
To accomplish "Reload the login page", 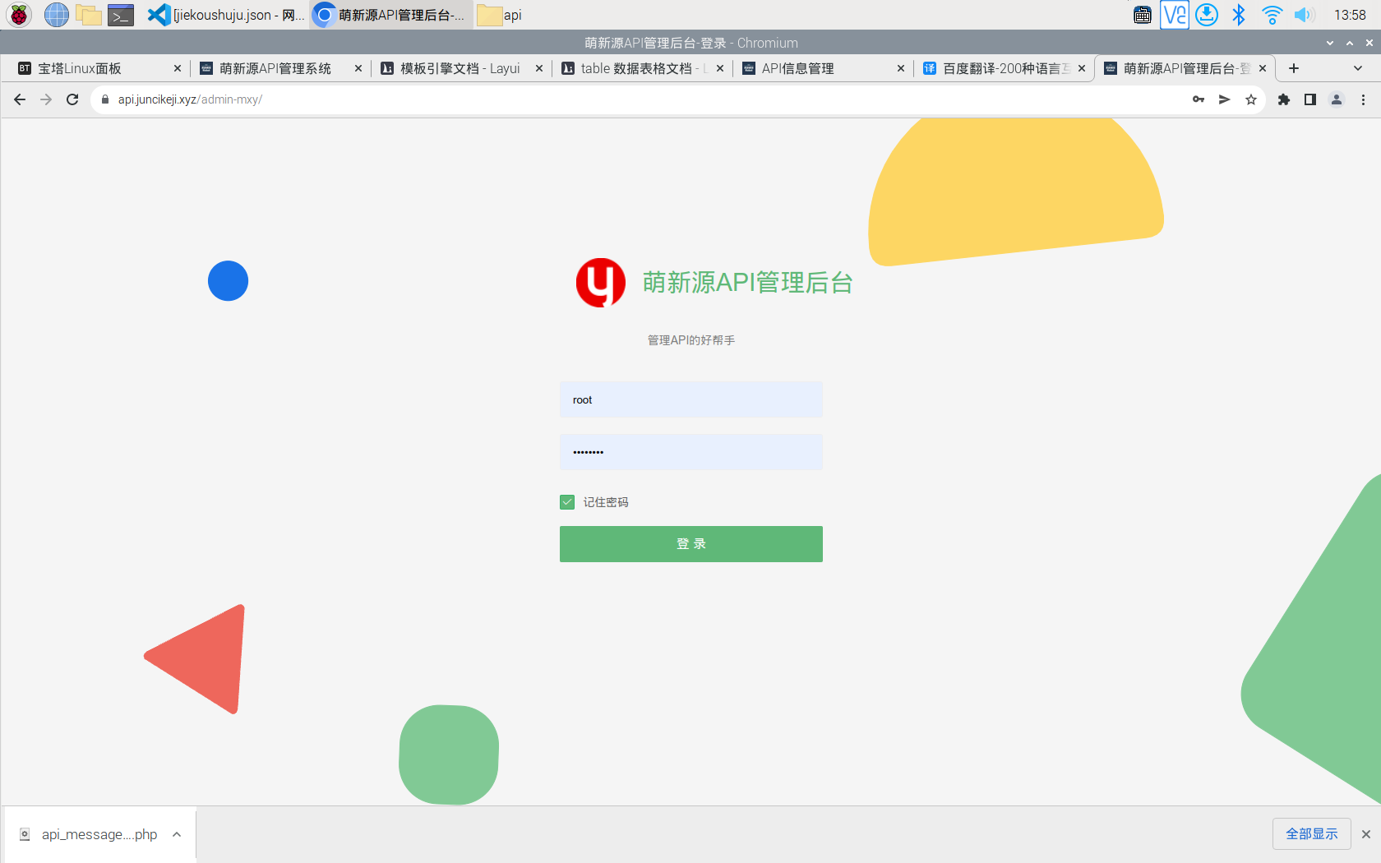I will pos(72,99).
